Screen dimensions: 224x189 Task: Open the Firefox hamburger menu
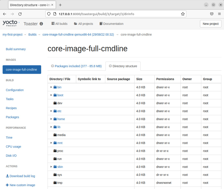click(219, 14)
